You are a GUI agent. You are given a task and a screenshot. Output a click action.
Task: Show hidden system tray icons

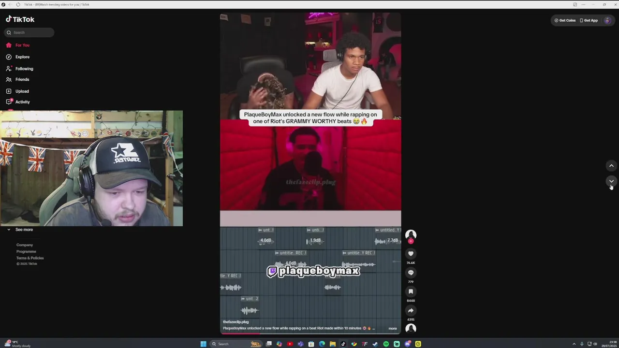(574, 344)
